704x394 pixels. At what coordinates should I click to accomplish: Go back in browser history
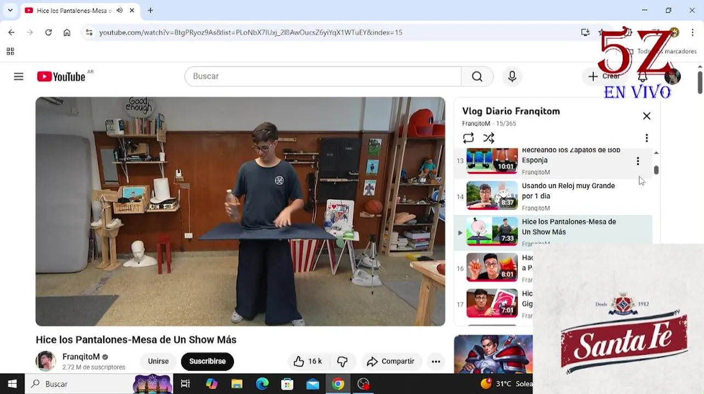pos(12,32)
